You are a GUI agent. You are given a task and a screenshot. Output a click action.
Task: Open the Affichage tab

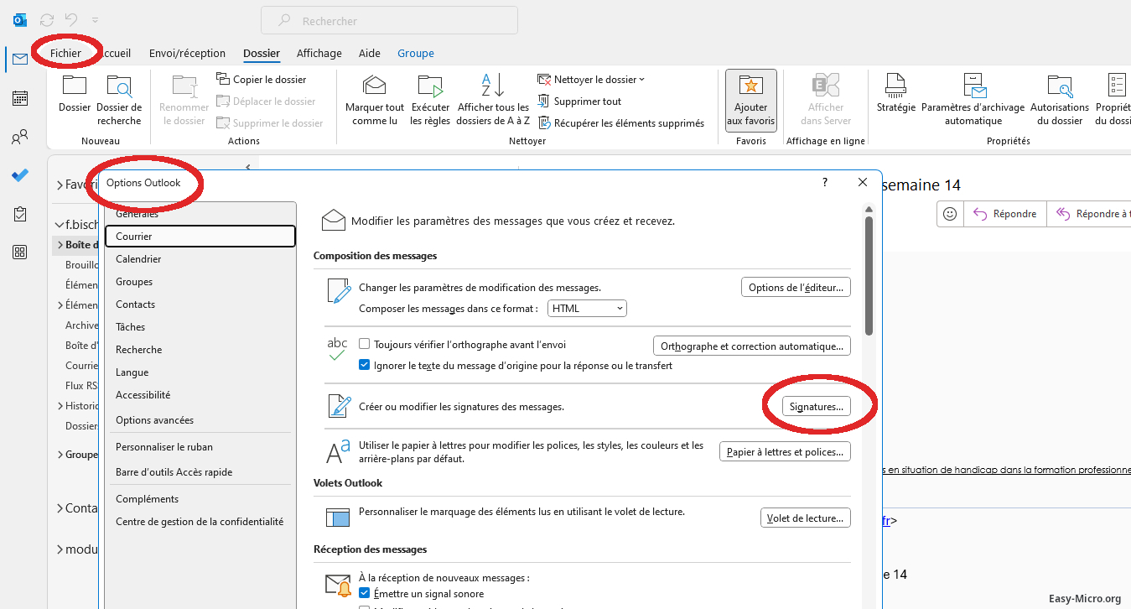click(319, 53)
